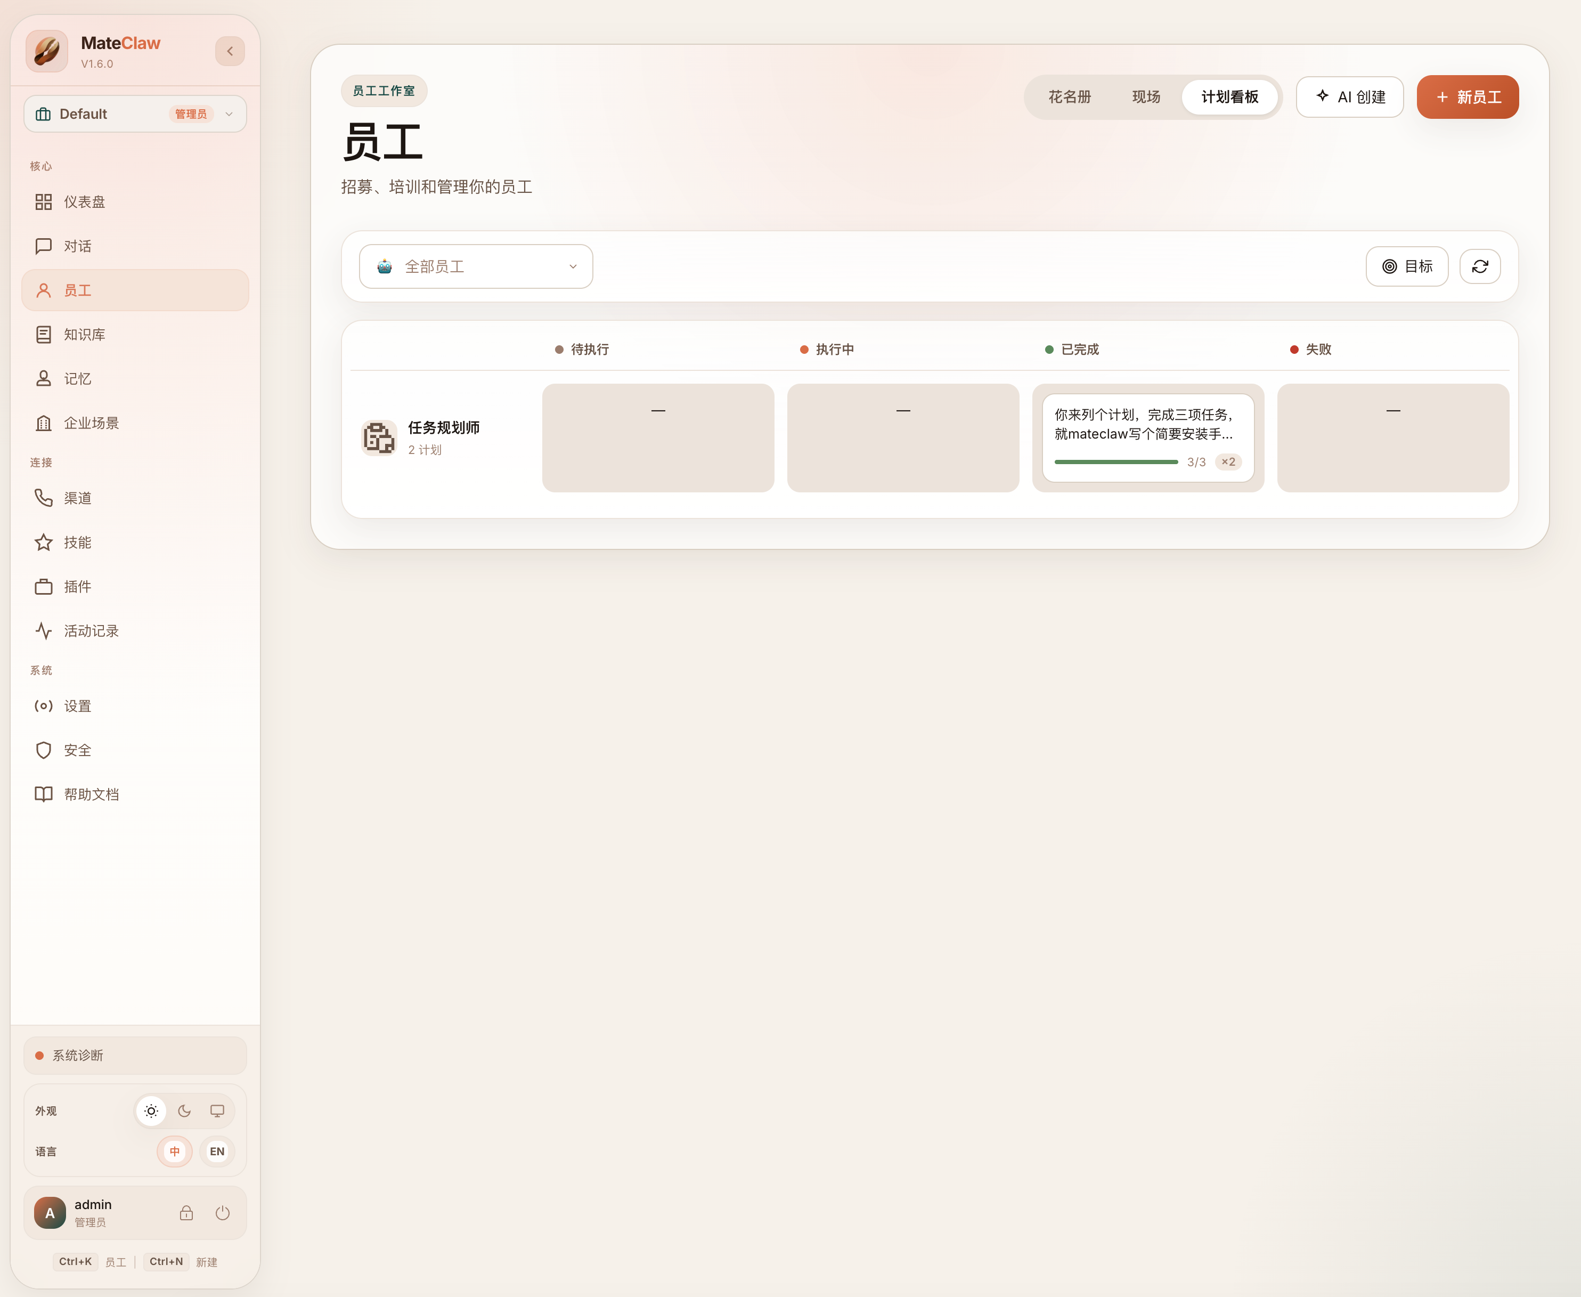Switch to the 现场 tab
This screenshot has height=1297, width=1581.
tap(1146, 97)
